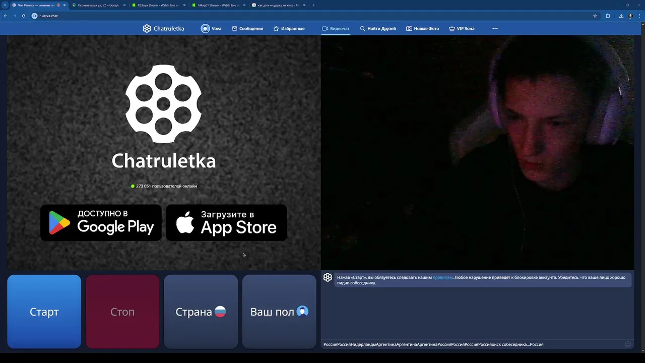Open the Страна country selector
Screen dimensions: 645x363
click(x=201, y=312)
